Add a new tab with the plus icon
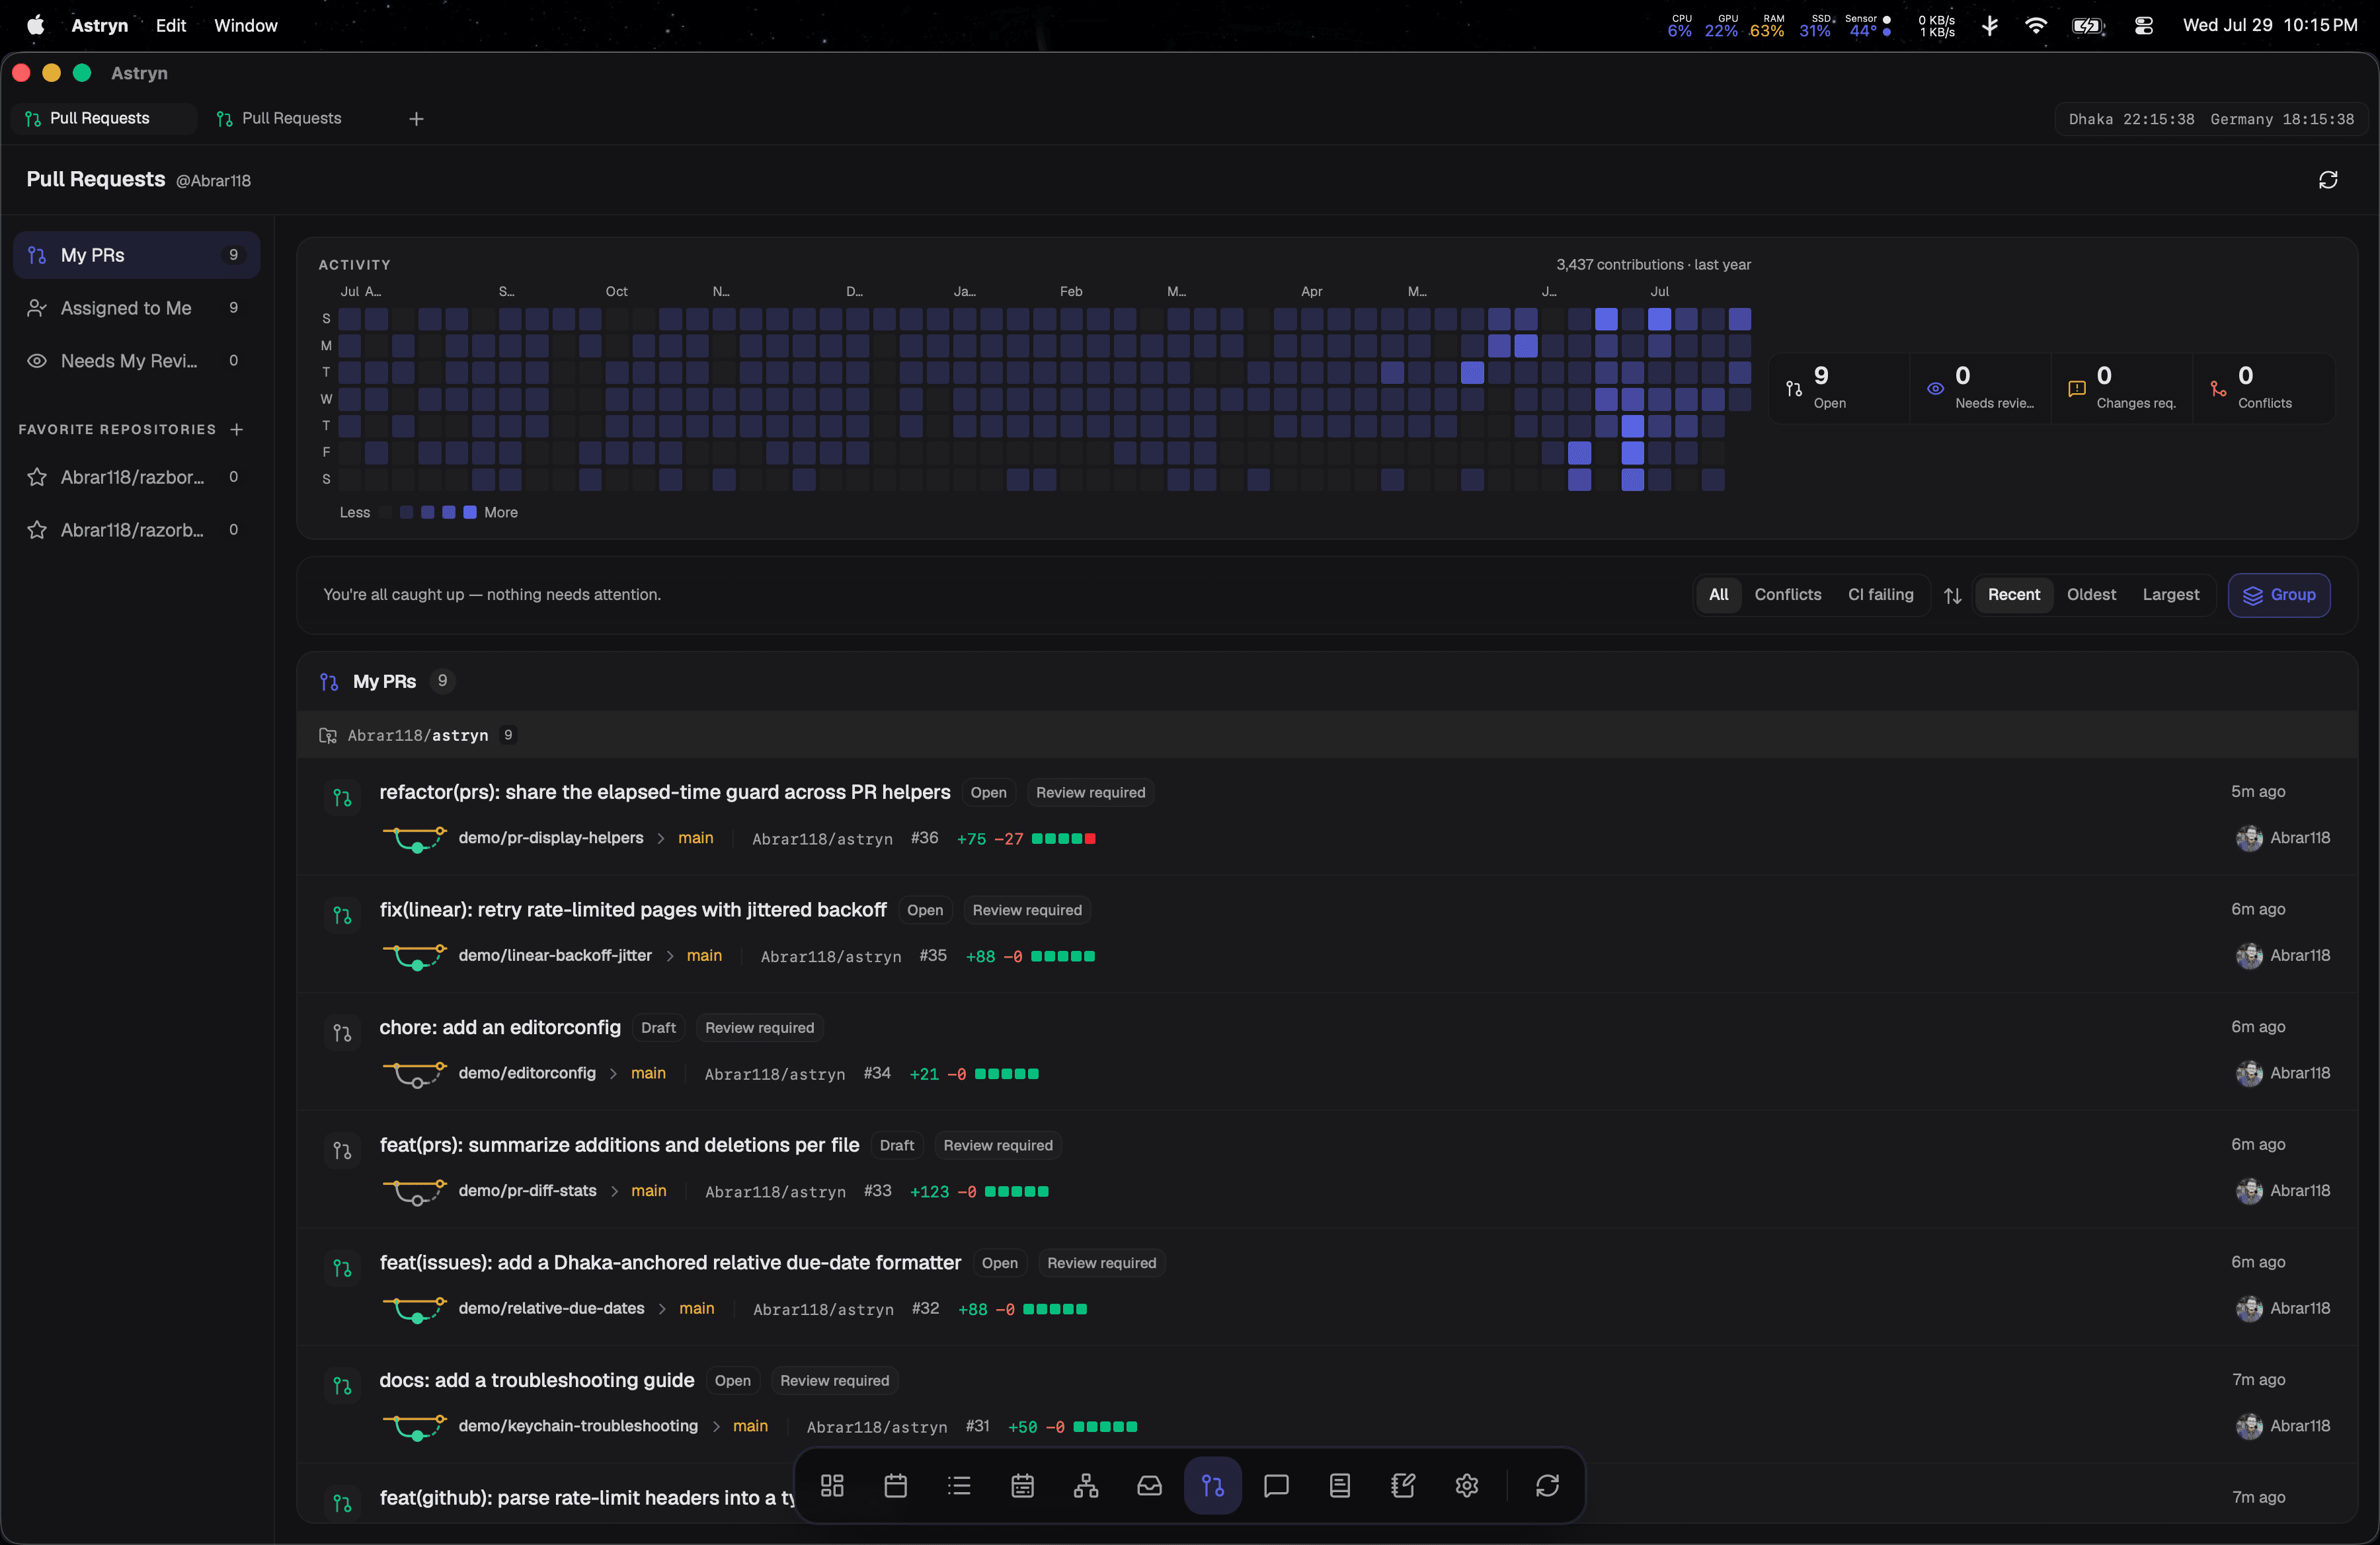Screen dimensions: 2380x1545 point(417,119)
